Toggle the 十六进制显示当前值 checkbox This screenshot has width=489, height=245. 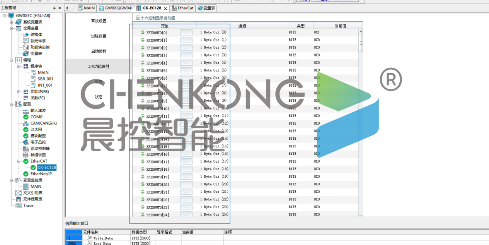tap(138, 18)
